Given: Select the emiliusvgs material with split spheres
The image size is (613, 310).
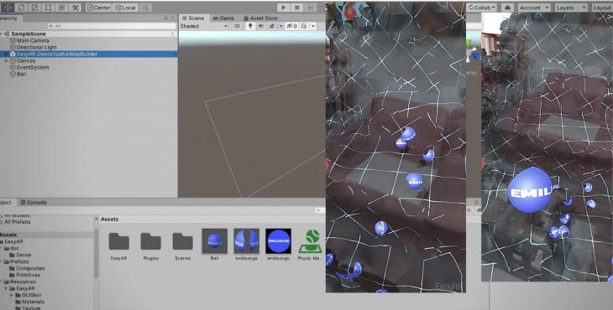Looking at the screenshot, I should (x=246, y=245).
